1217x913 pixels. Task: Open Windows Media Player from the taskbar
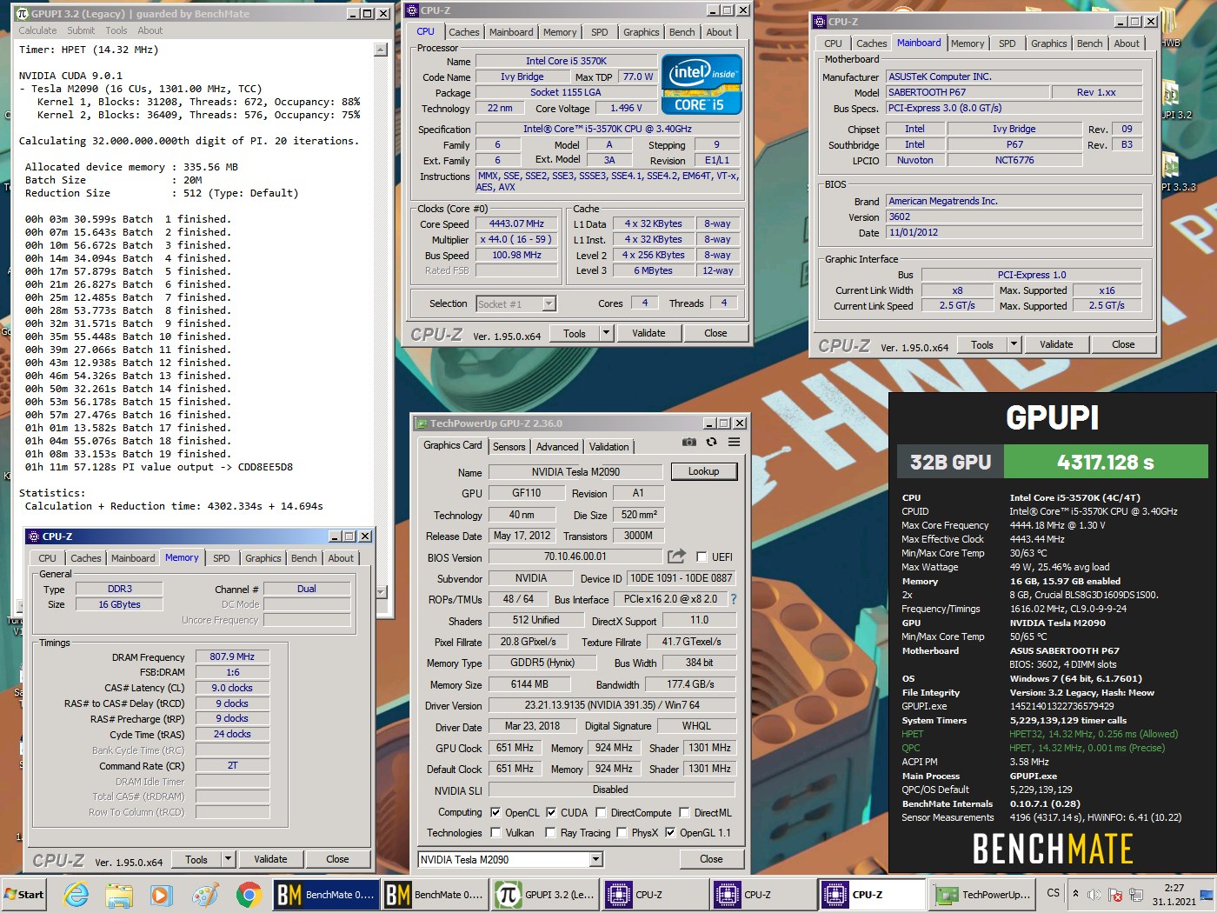[162, 894]
